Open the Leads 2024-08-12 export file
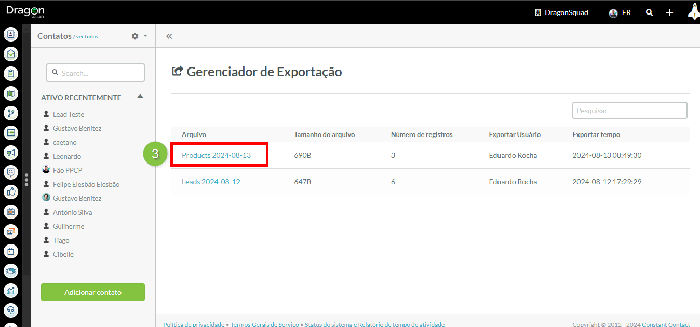700x327 pixels. 211,182
